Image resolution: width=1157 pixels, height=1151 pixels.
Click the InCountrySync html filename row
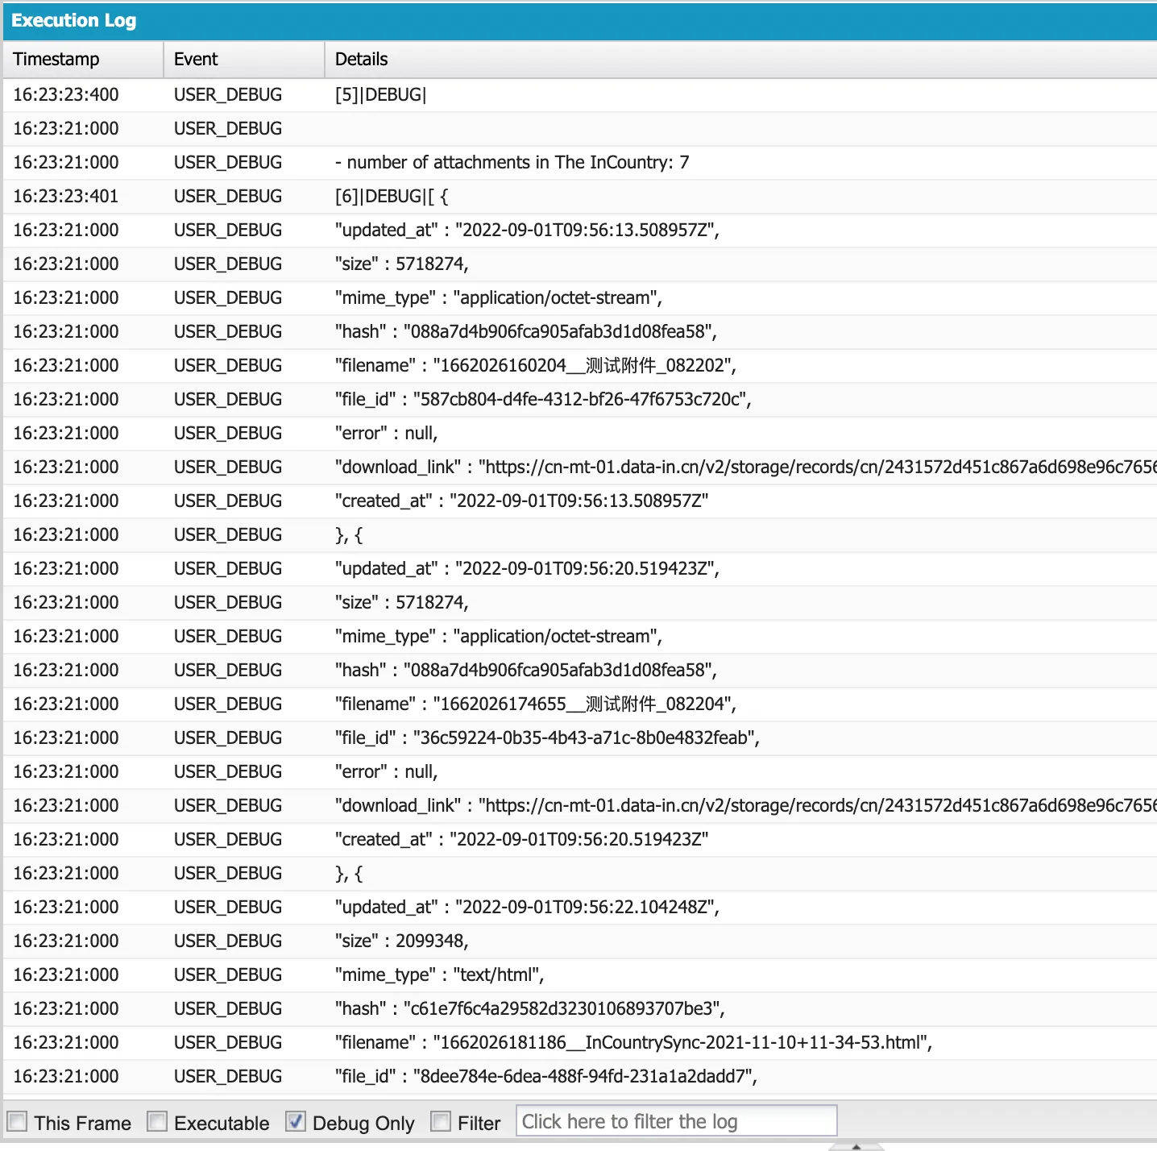click(633, 1042)
